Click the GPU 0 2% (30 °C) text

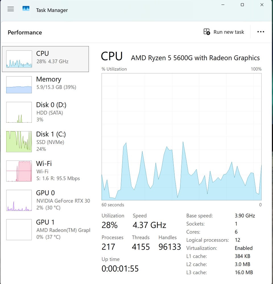[48, 208]
